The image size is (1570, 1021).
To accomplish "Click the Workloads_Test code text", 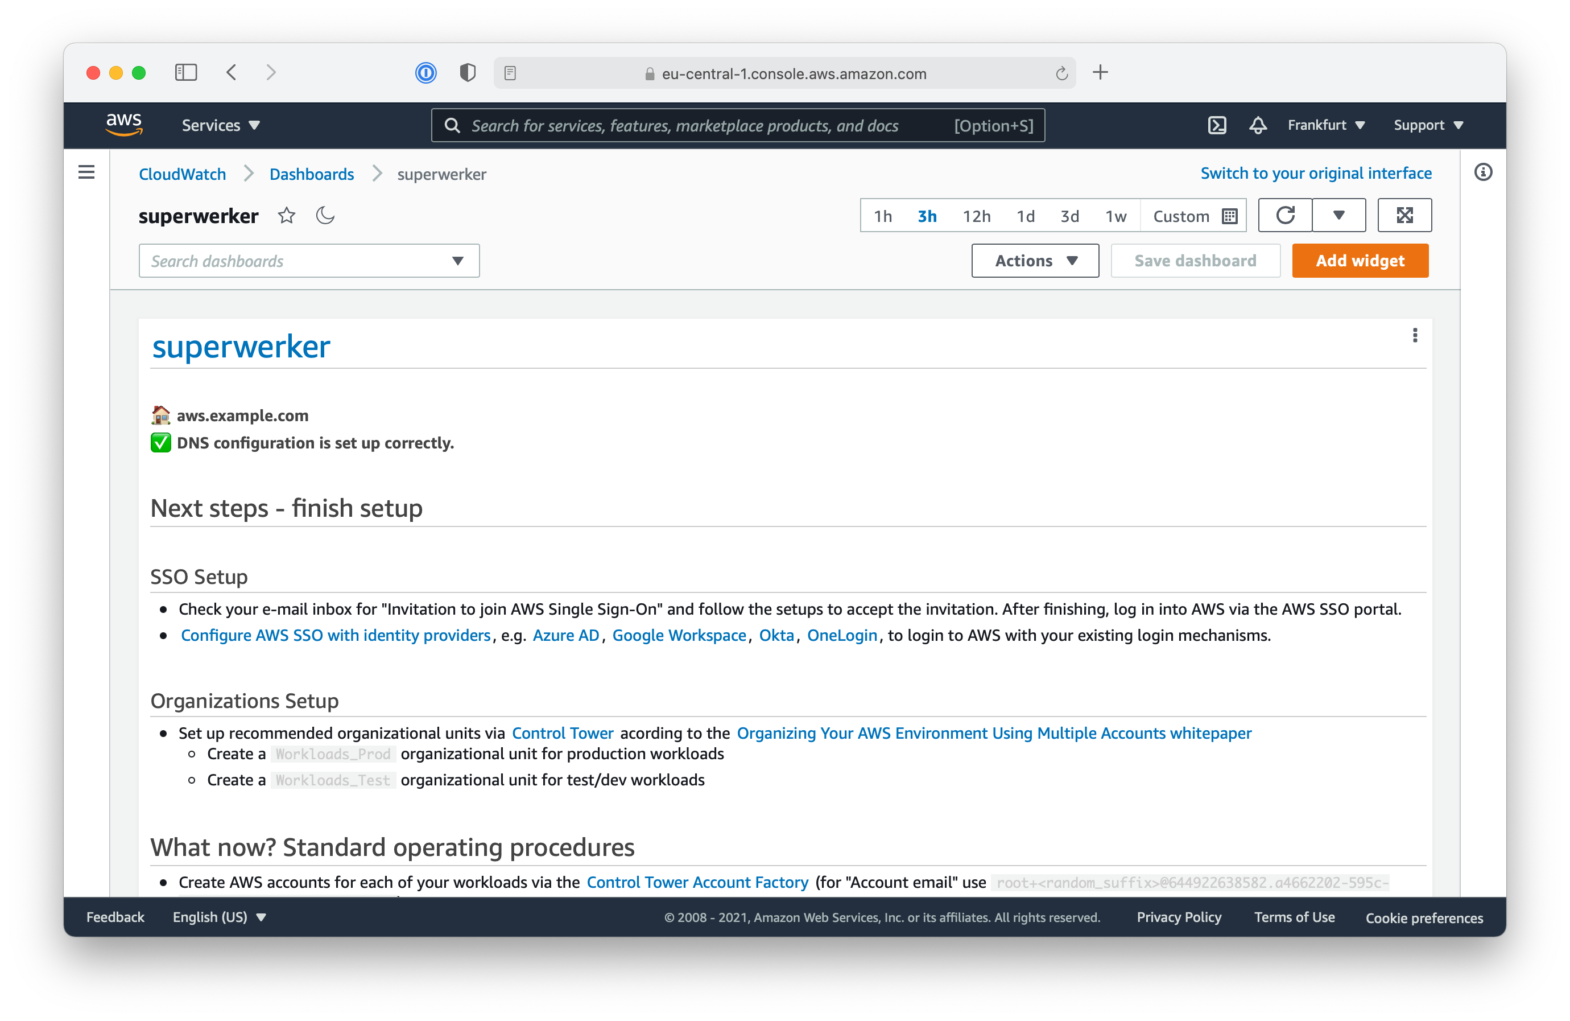I will click(333, 780).
